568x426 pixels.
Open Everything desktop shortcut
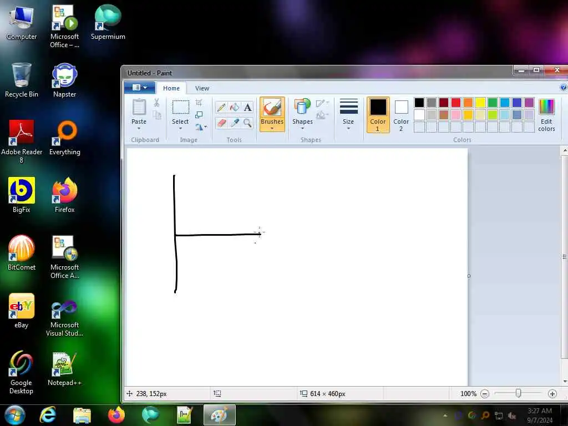(64, 138)
